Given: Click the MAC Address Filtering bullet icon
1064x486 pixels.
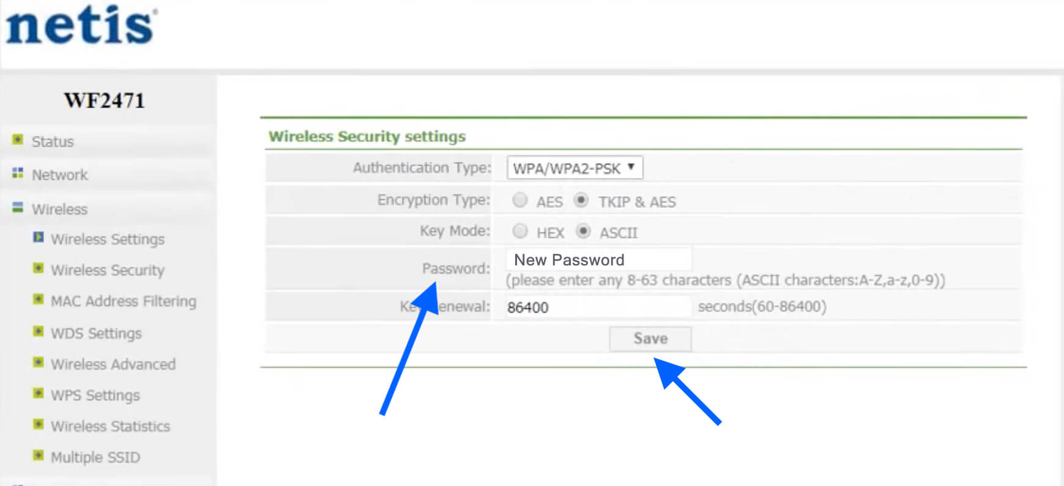Looking at the screenshot, I should click(39, 300).
